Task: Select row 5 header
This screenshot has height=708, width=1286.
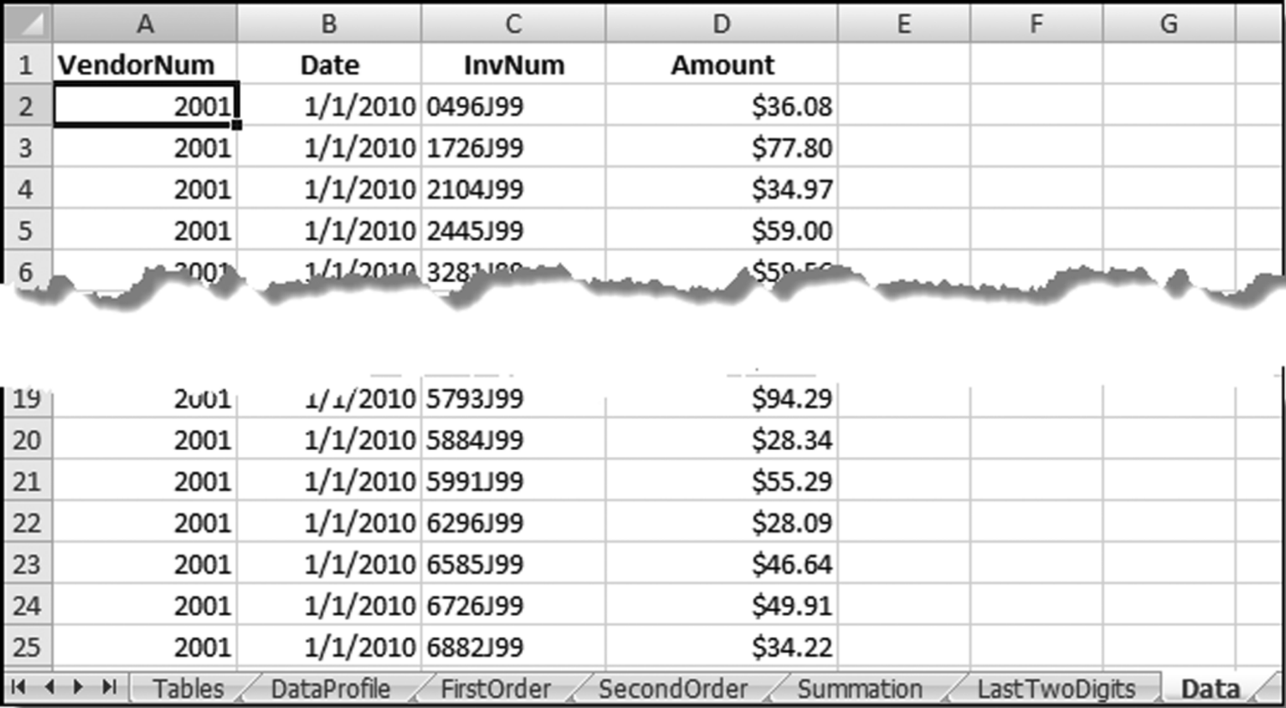Action: (x=27, y=231)
